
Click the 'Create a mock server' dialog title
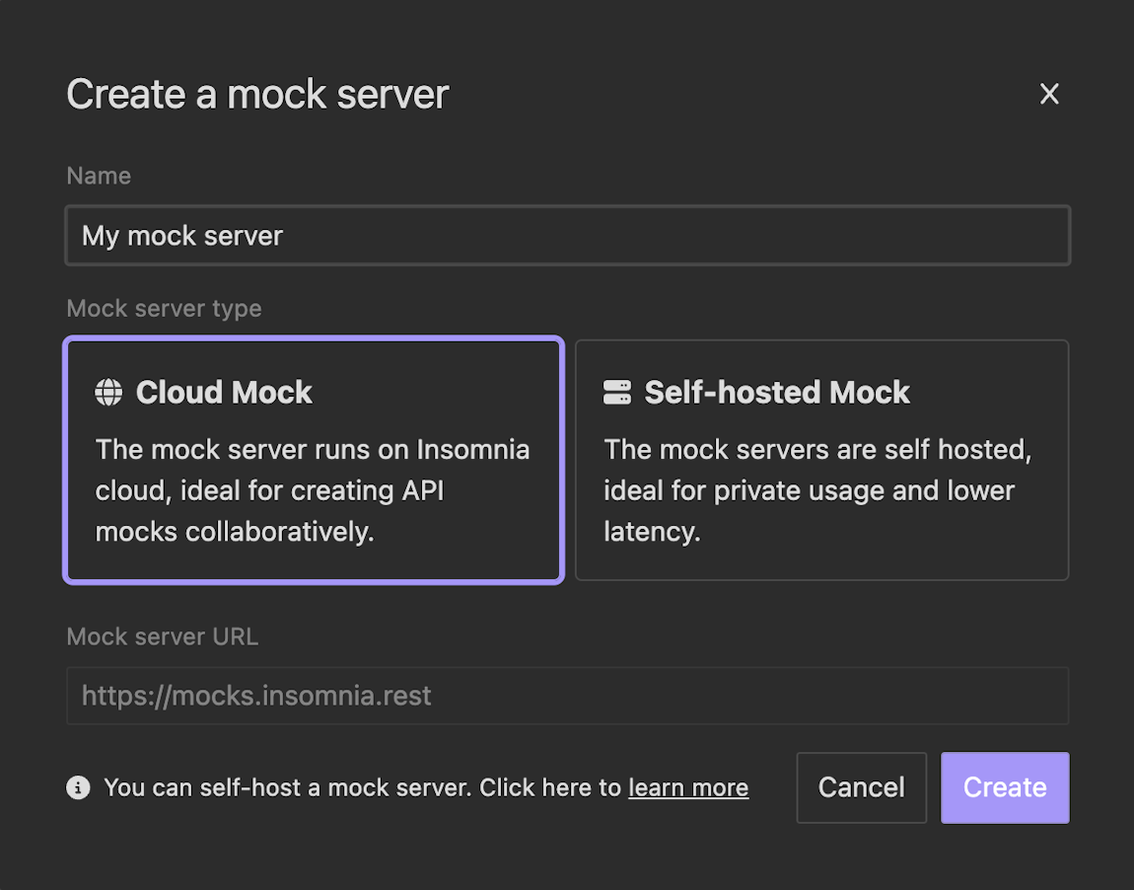(x=257, y=94)
